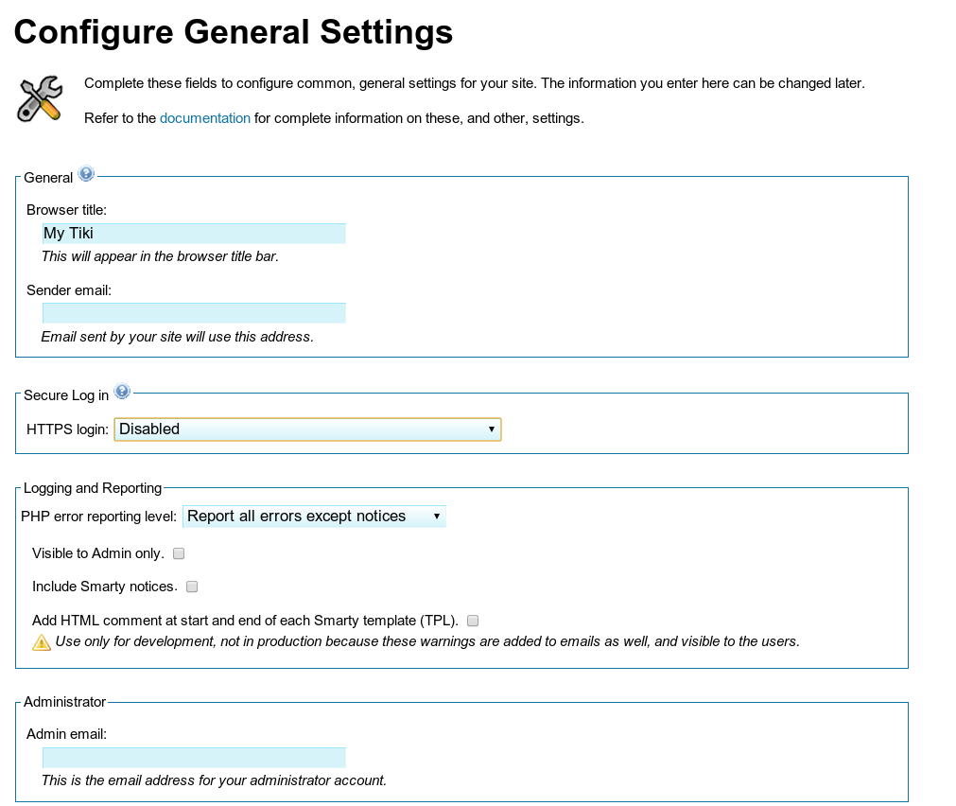Tick the Include Smarty notices checkbox

[x=192, y=587]
